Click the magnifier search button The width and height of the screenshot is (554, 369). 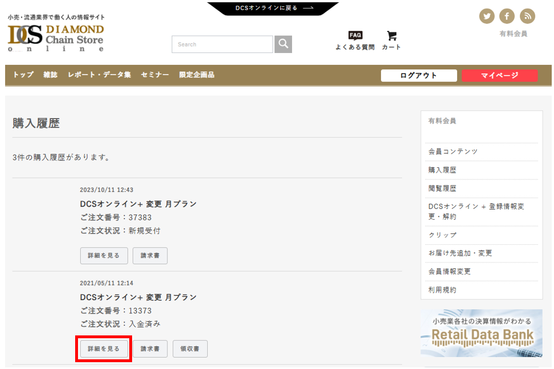tap(283, 44)
